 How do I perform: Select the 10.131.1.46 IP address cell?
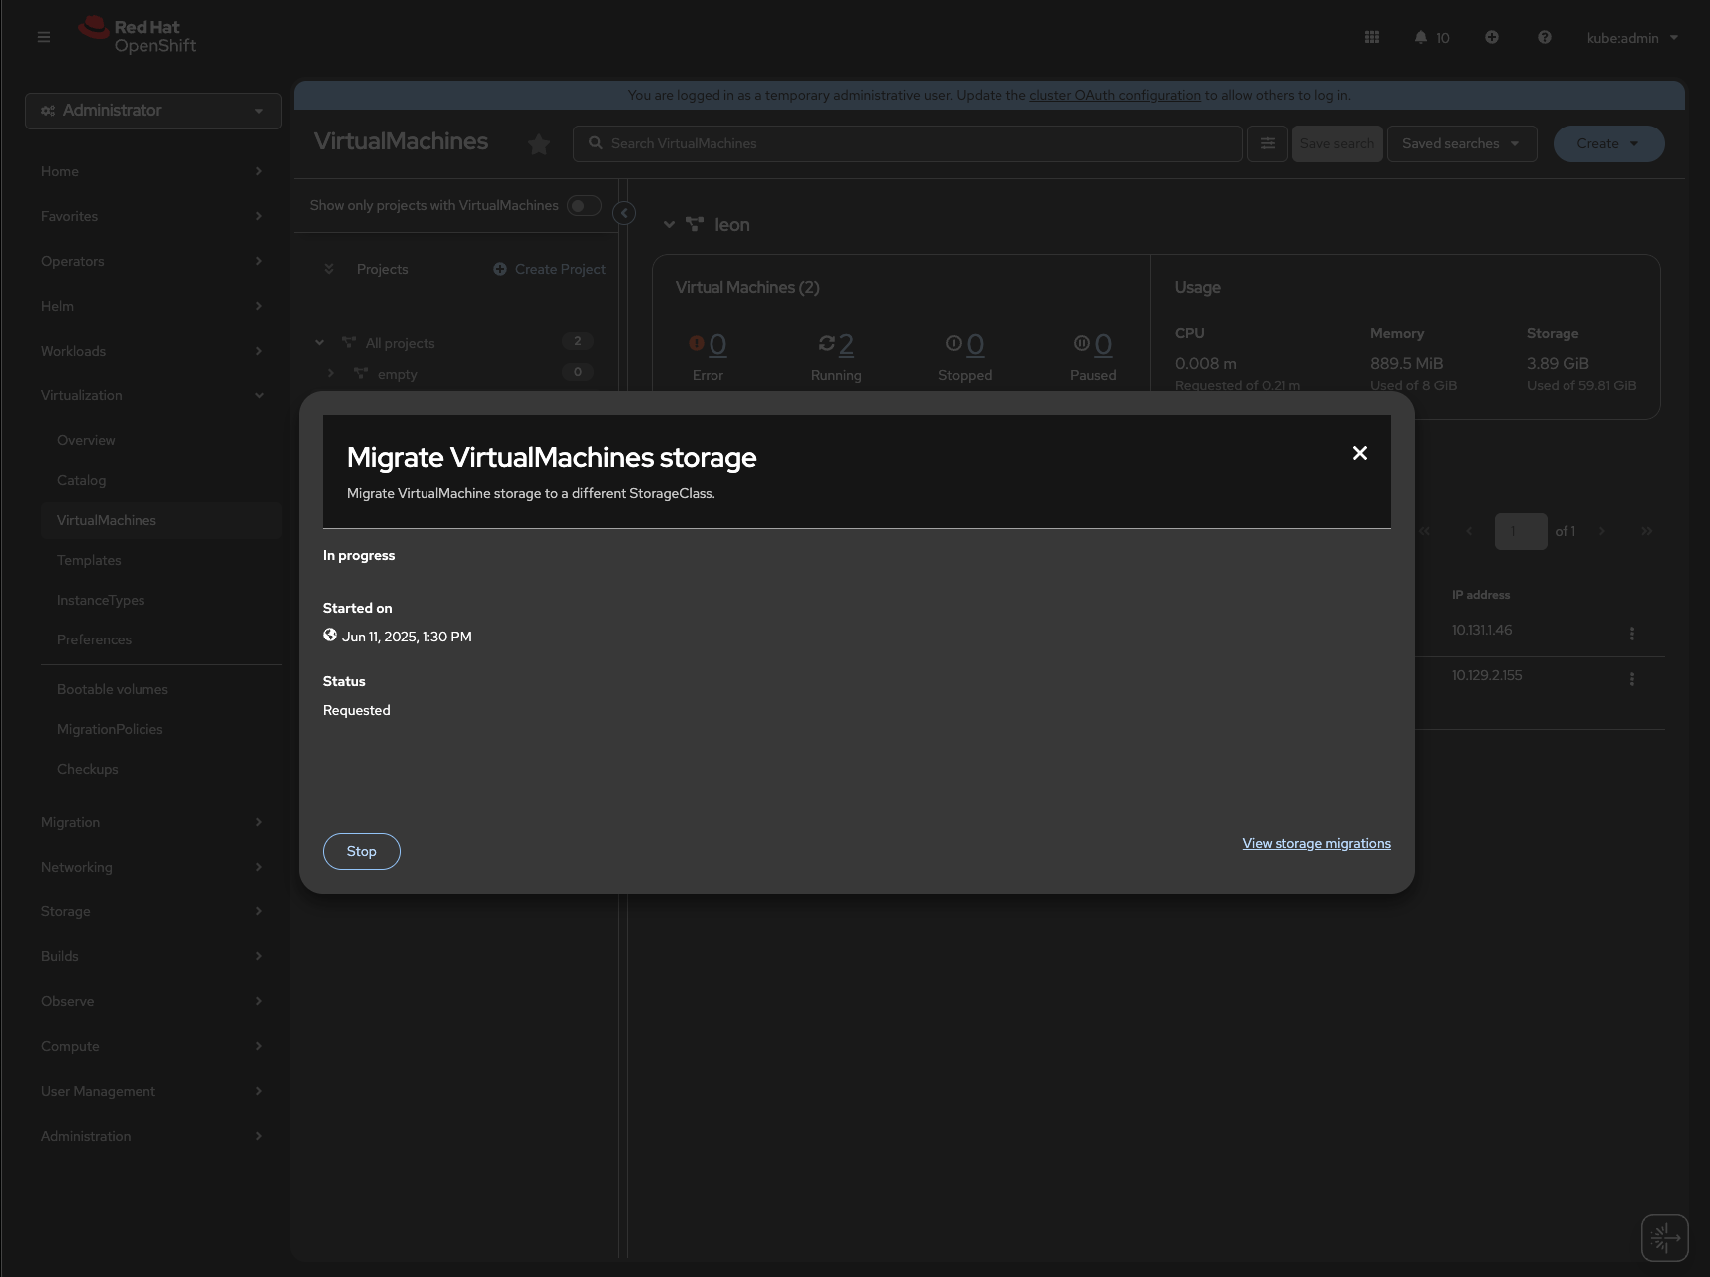[x=1482, y=630]
